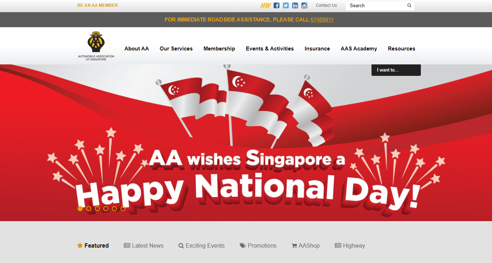Open the Events & Activities menu
Image resolution: width=492 pixels, height=263 pixels.
(270, 49)
